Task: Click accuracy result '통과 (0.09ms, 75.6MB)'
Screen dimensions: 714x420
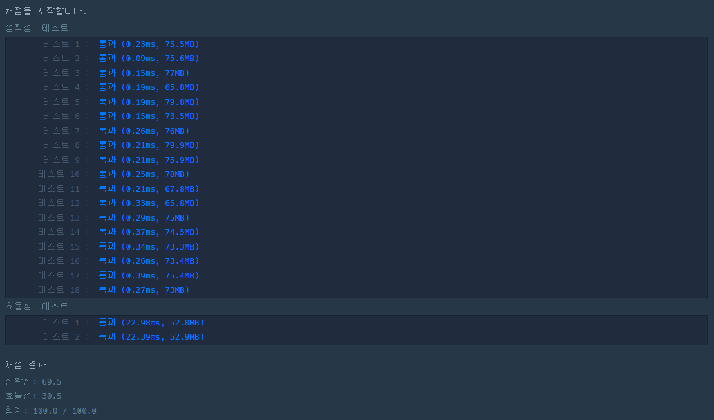Action: pyautogui.click(x=149, y=59)
